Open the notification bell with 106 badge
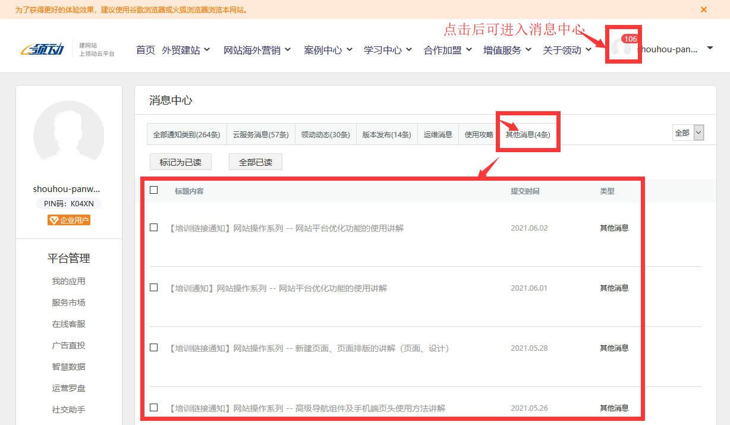Image resolution: width=730 pixels, height=425 pixels. [x=622, y=46]
